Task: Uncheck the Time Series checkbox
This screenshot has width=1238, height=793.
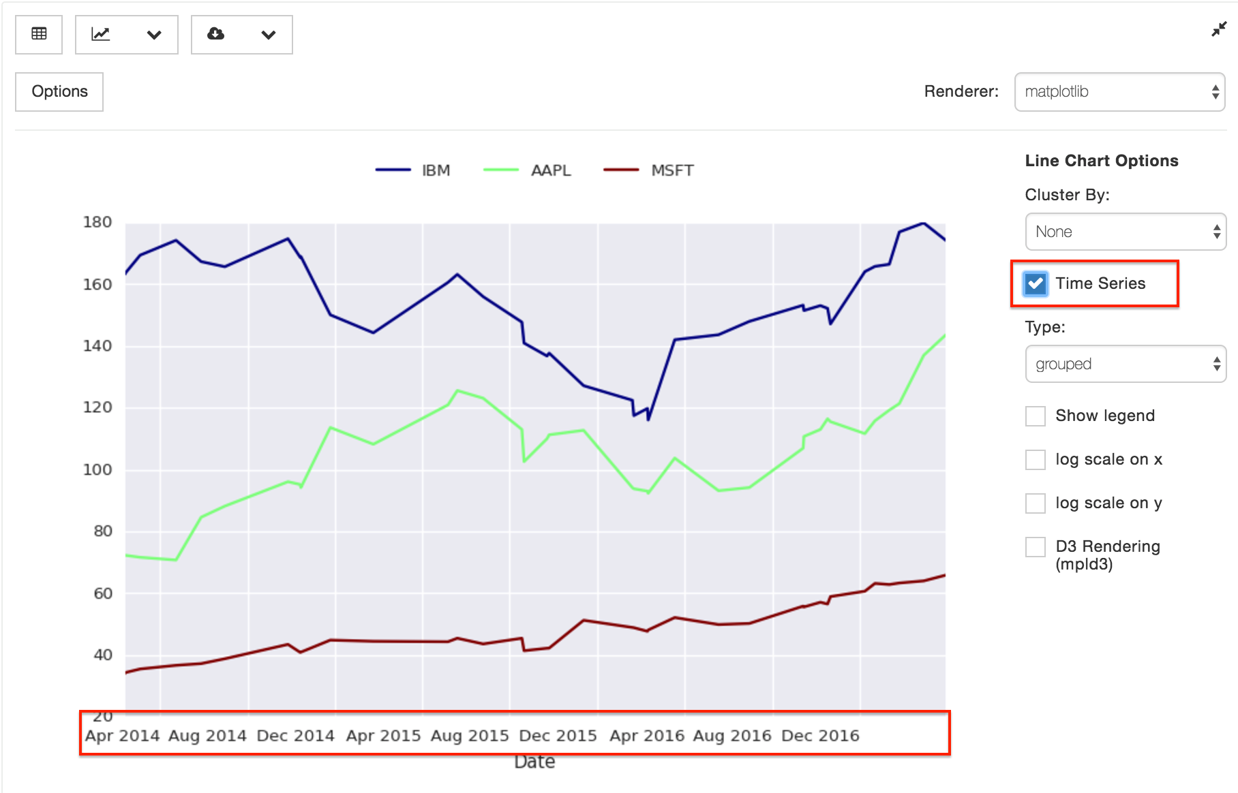Action: (1036, 283)
